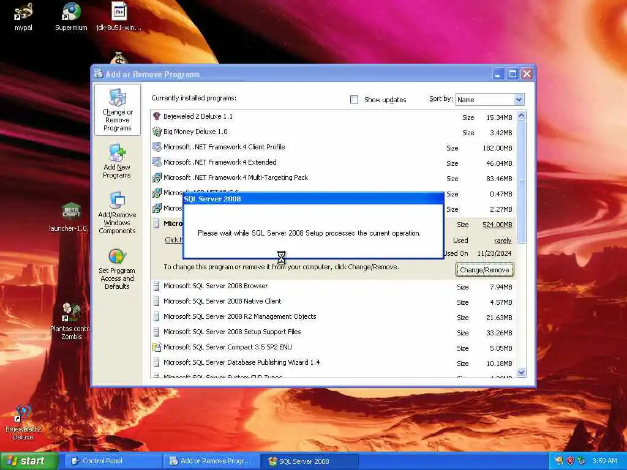Click the SQL Server 2008 Setup Support Files icon
The image size is (627, 470).
157,332
